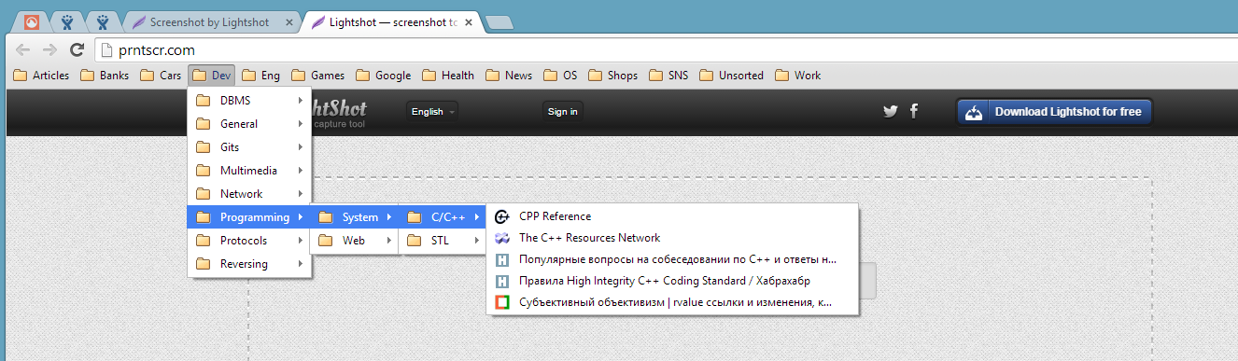This screenshot has width=1238, height=361.
Task: Open the Cars bookmarks folder
Action: point(161,76)
